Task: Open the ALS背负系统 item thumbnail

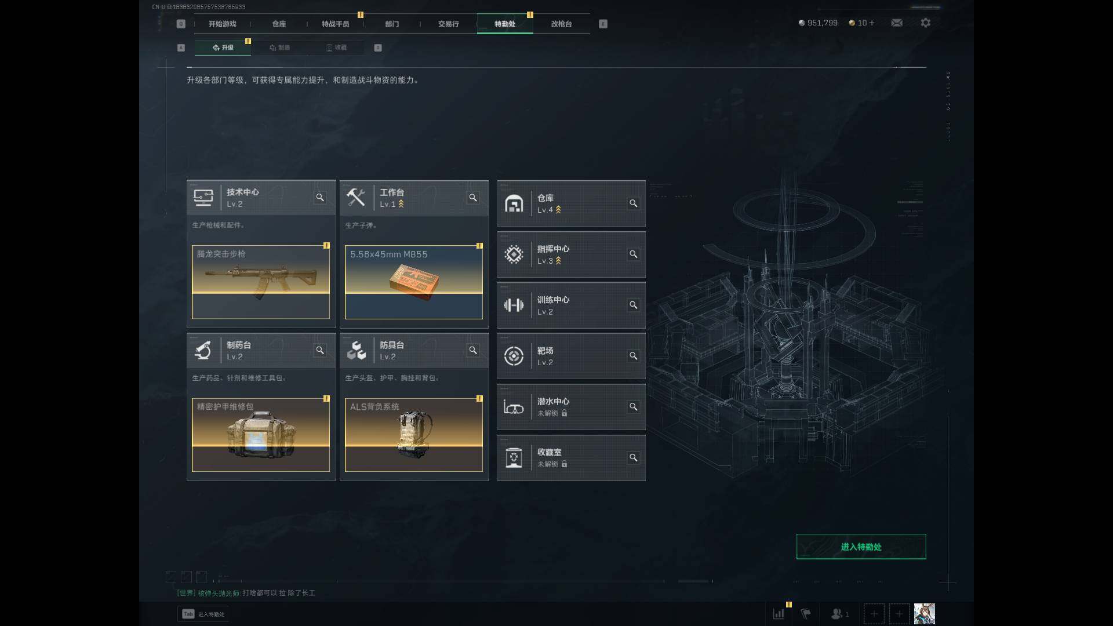Action: (414, 435)
